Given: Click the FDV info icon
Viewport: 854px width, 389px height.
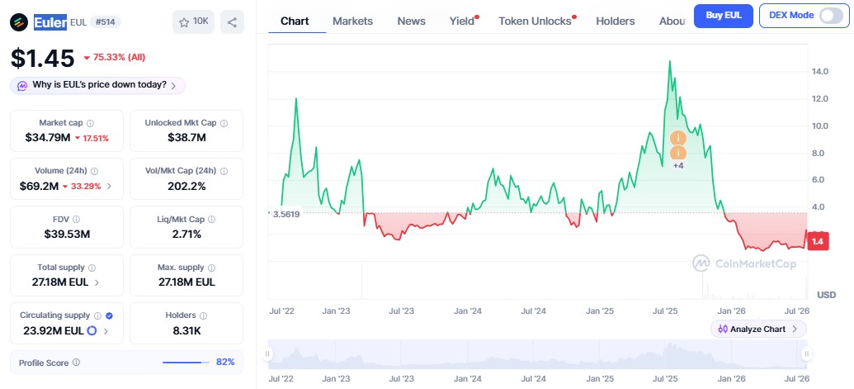Looking at the screenshot, I should click(76, 220).
